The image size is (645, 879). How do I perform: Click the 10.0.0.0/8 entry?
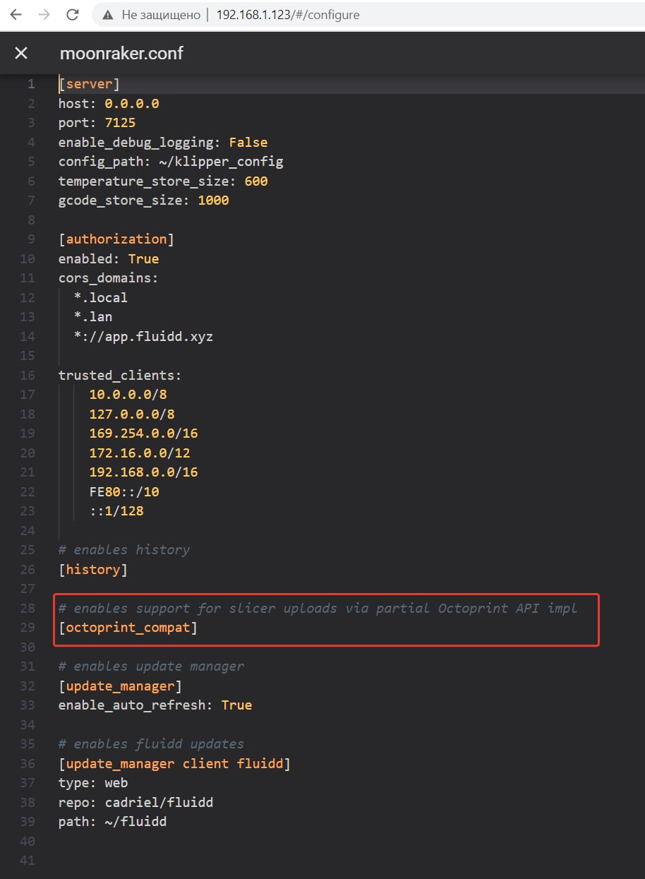tap(128, 394)
